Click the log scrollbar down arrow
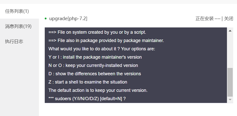The width and height of the screenshot is (237, 116). pos(230,99)
